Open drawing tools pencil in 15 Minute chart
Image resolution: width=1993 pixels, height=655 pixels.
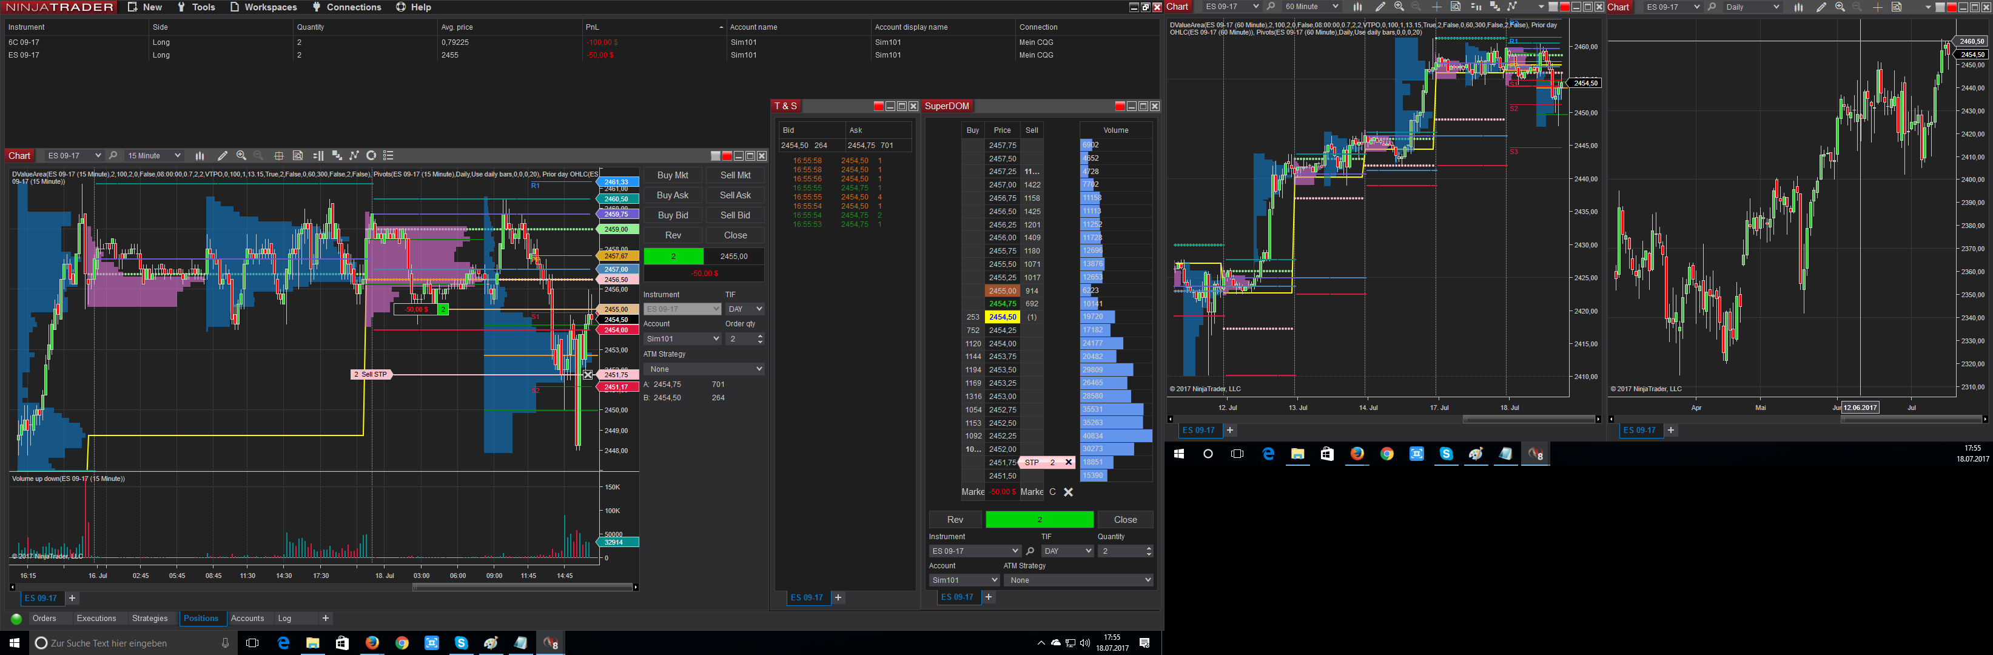pos(223,155)
